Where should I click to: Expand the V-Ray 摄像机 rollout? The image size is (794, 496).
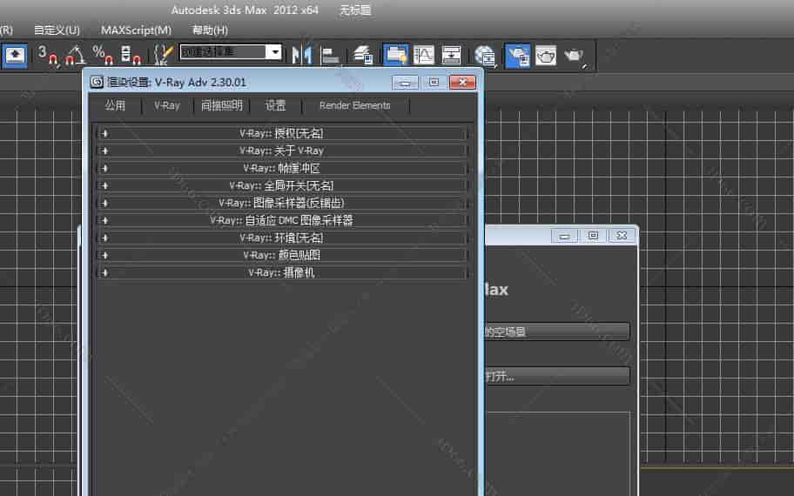coord(282,272)
